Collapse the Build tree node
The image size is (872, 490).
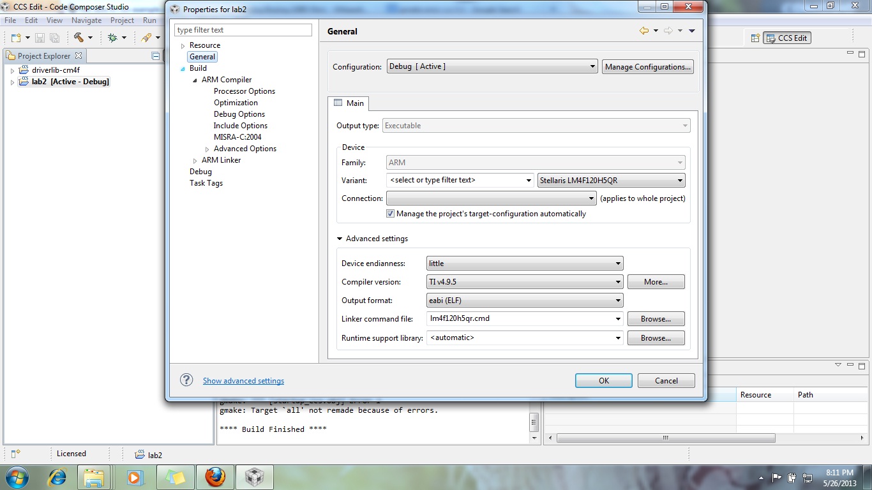click(183, 68)
